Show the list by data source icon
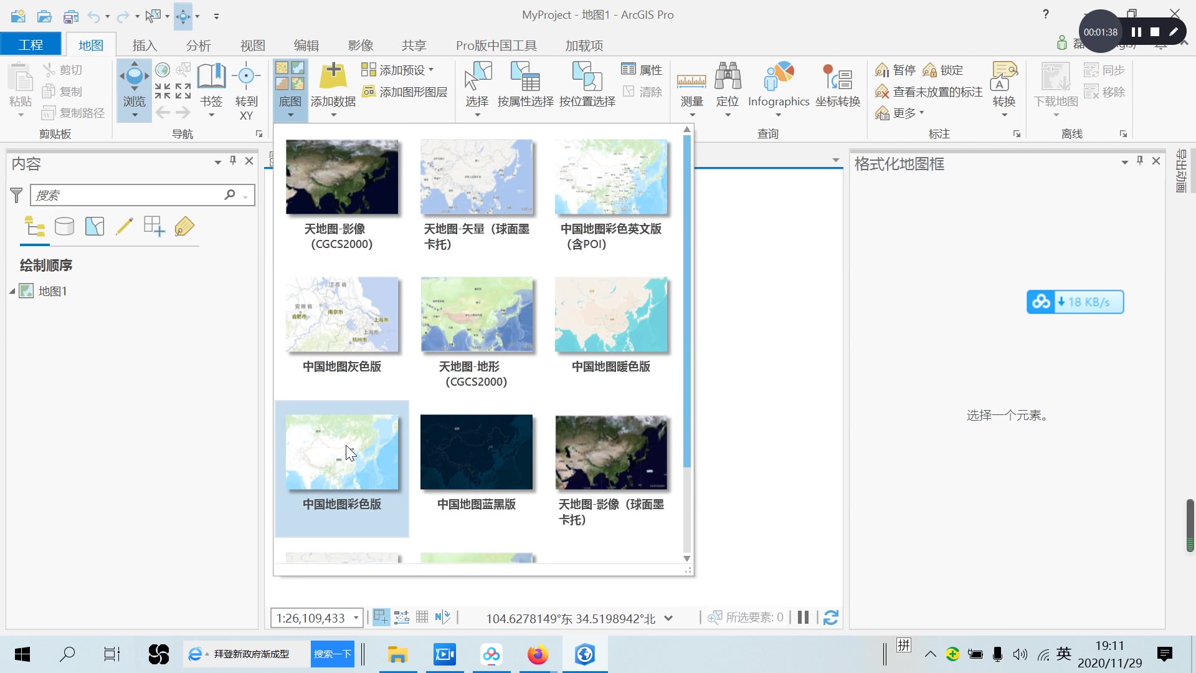This screenshot has width=1196, height=673. pos(64,226)
